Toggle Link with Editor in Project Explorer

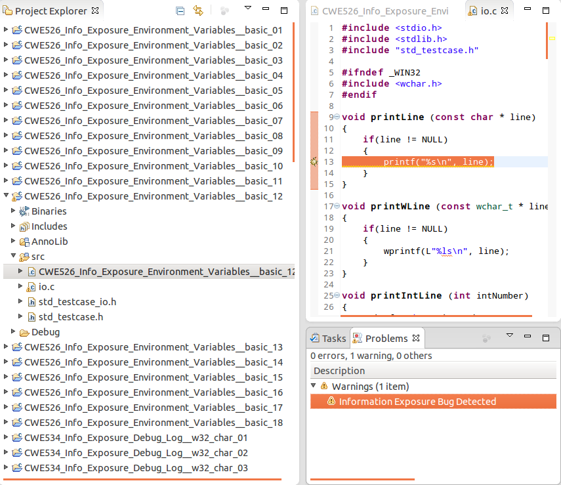point(198,11)
